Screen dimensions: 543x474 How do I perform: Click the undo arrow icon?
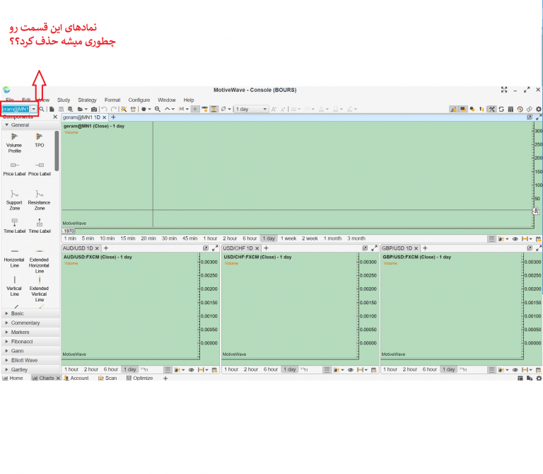point(104,109)
